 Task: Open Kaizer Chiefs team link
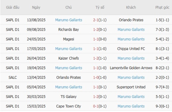click(69, 58)
